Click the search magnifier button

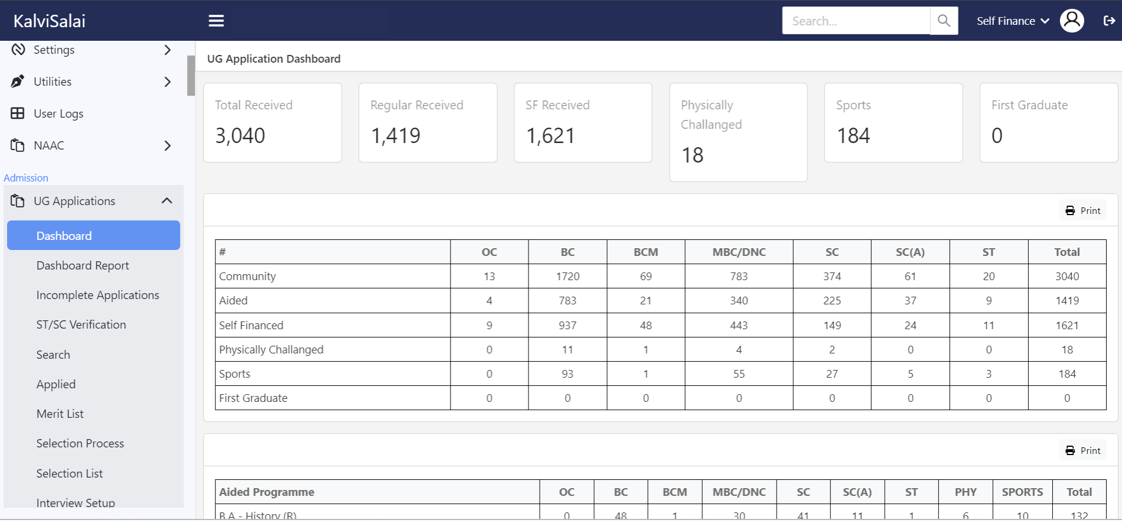coord(944,21)
